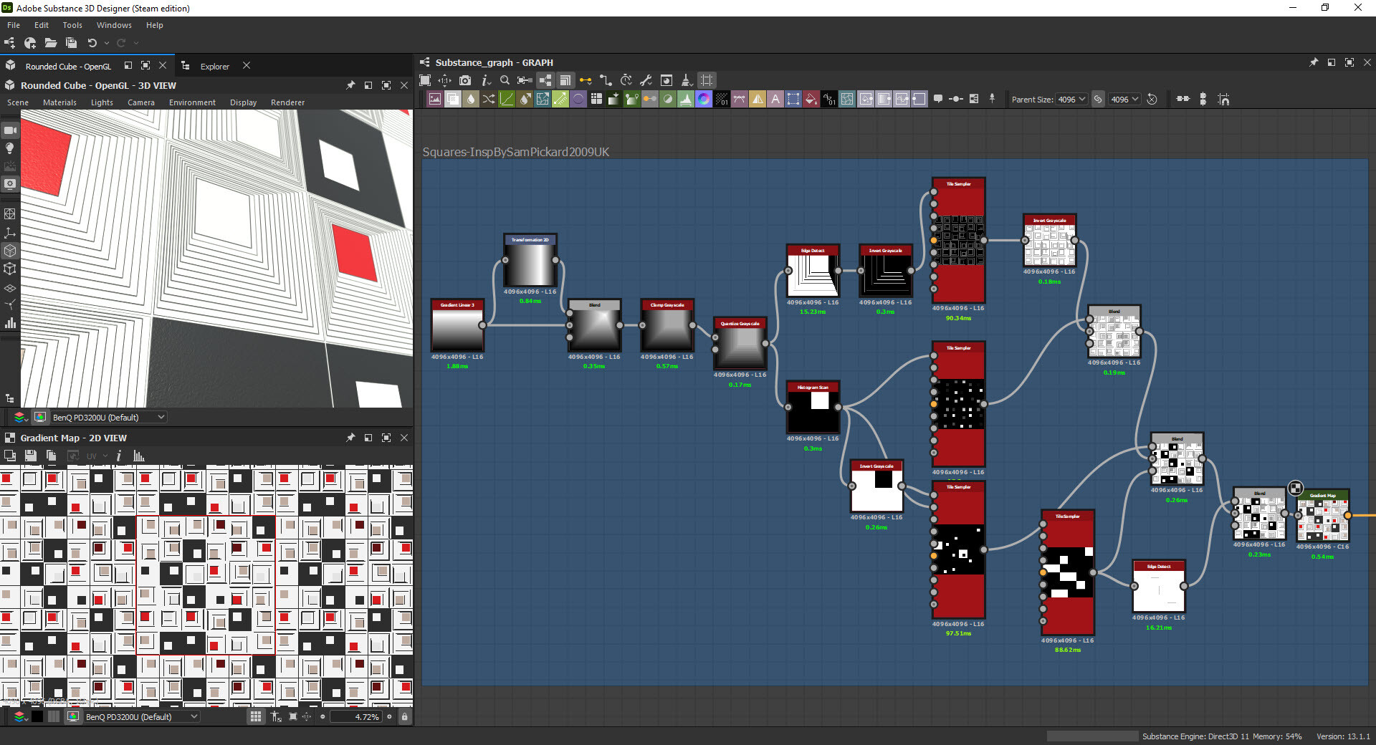Enable the grid display in the 2D view
The width and height of the screenshot is (1376, 745).
point(256,716)
